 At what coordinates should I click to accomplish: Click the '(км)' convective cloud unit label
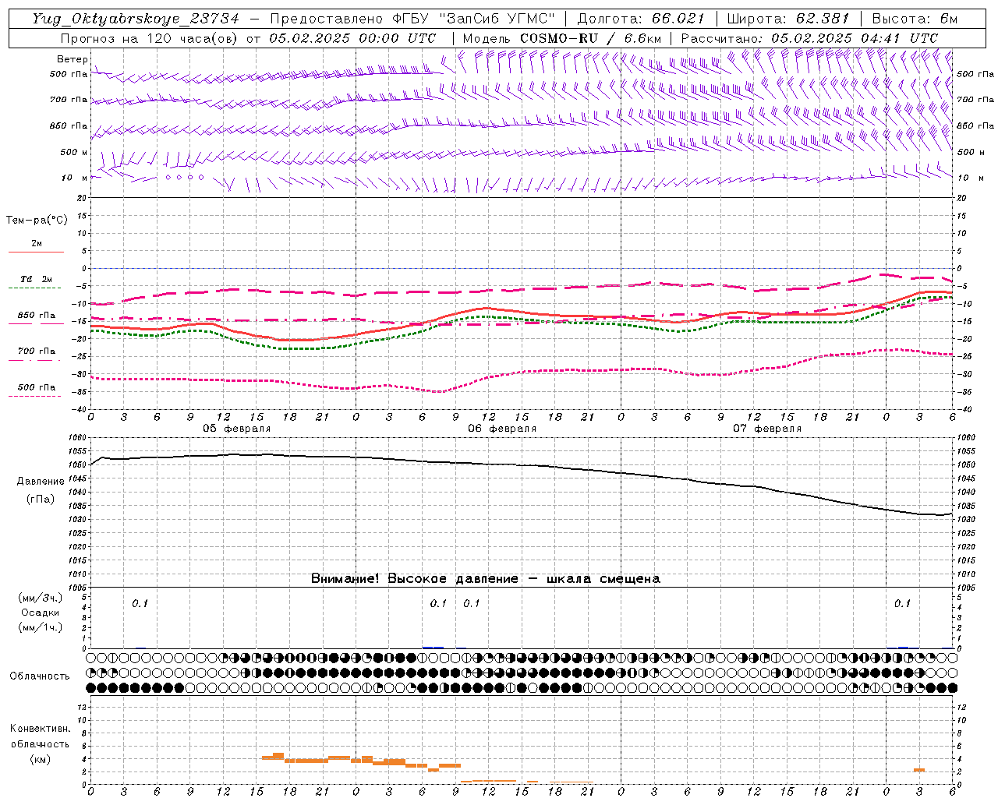(41, 759)
